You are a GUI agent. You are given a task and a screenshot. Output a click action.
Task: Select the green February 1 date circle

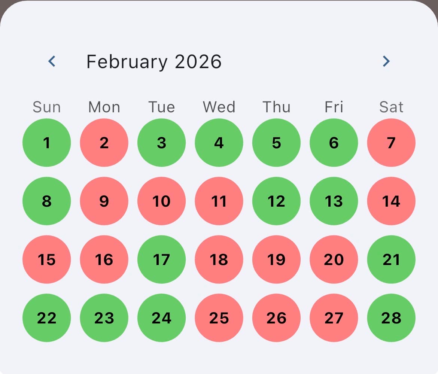point(46,142)
